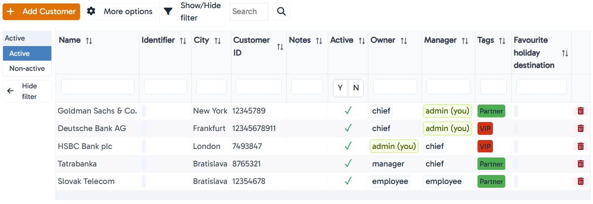Click the London city cell
This screenshot has width=593, height=204.
[x=207, y=146]
